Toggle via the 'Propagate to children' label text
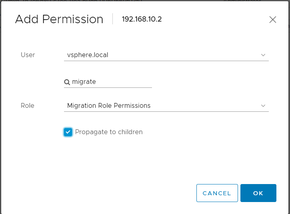290x214 pixels. [x=108, y=132]
